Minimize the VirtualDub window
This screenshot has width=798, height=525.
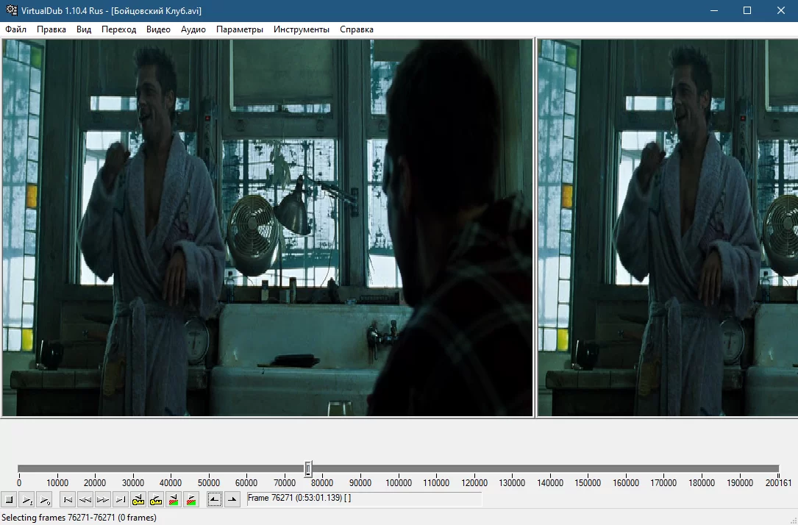point(714,11)
